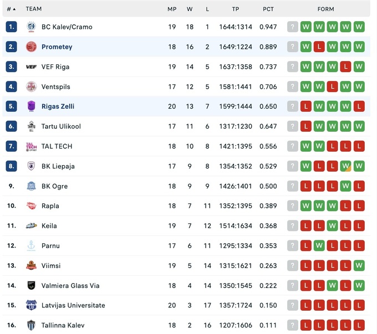Image resolution: width=377 pixels, height=334 pixels.
Task: Click the FORM column header
Action: [326, 9]
